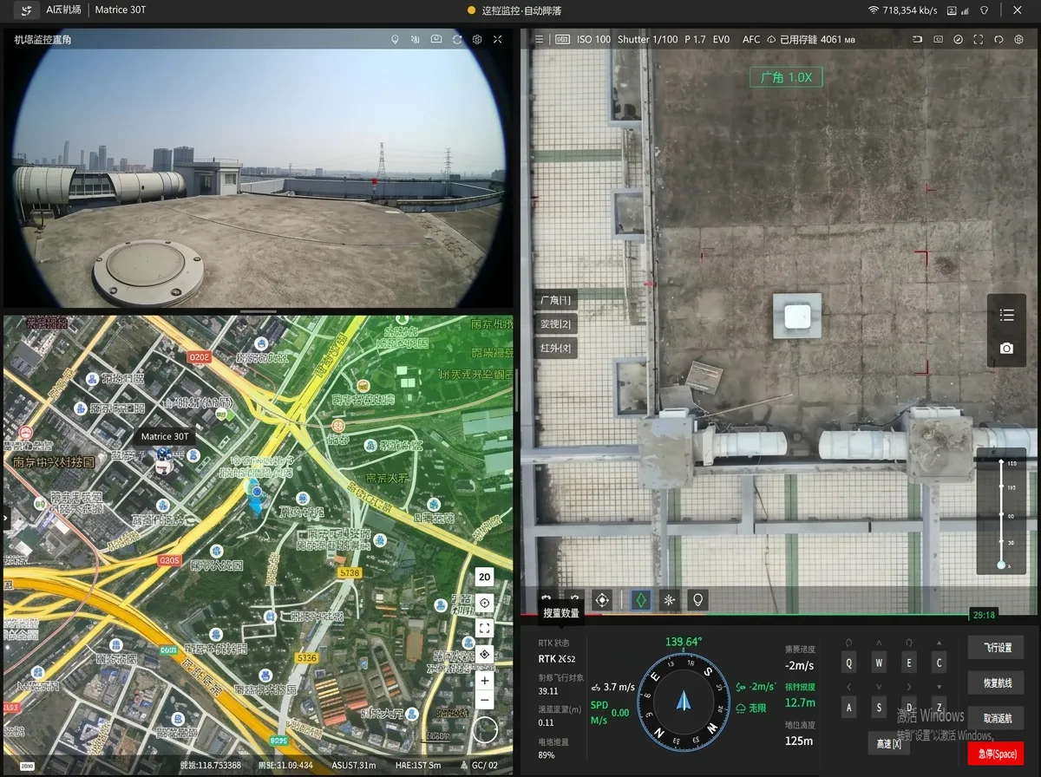Click the camera shutter icon on right panel
The width and height of the screenshot is (1041, 777).
(1006, 348)
